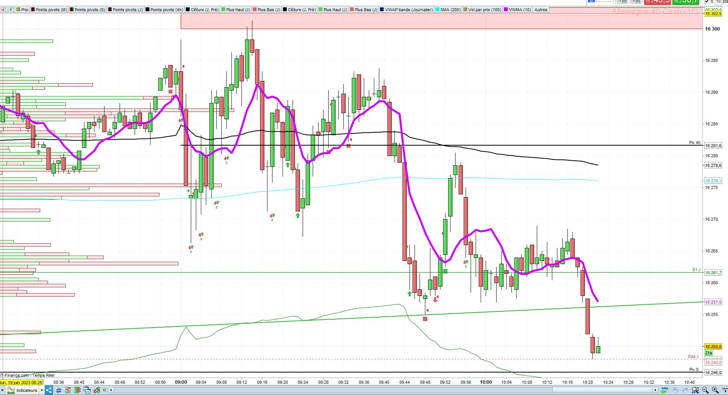Collapse toolbar with the double chevron
This screenshot has width=728, height=395.
pyautogui.click(x=104, y=390)
